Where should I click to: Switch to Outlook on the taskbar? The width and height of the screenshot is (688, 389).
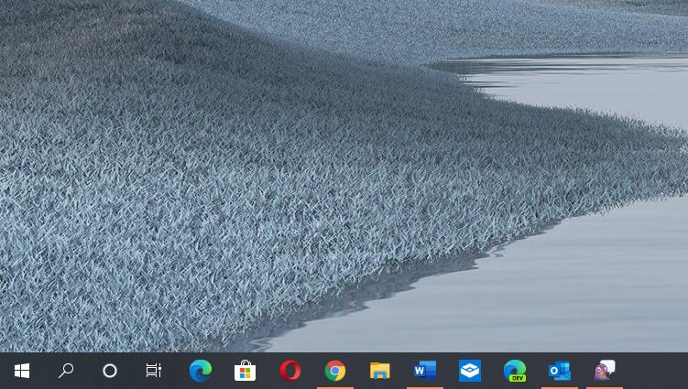coord(560,371)
